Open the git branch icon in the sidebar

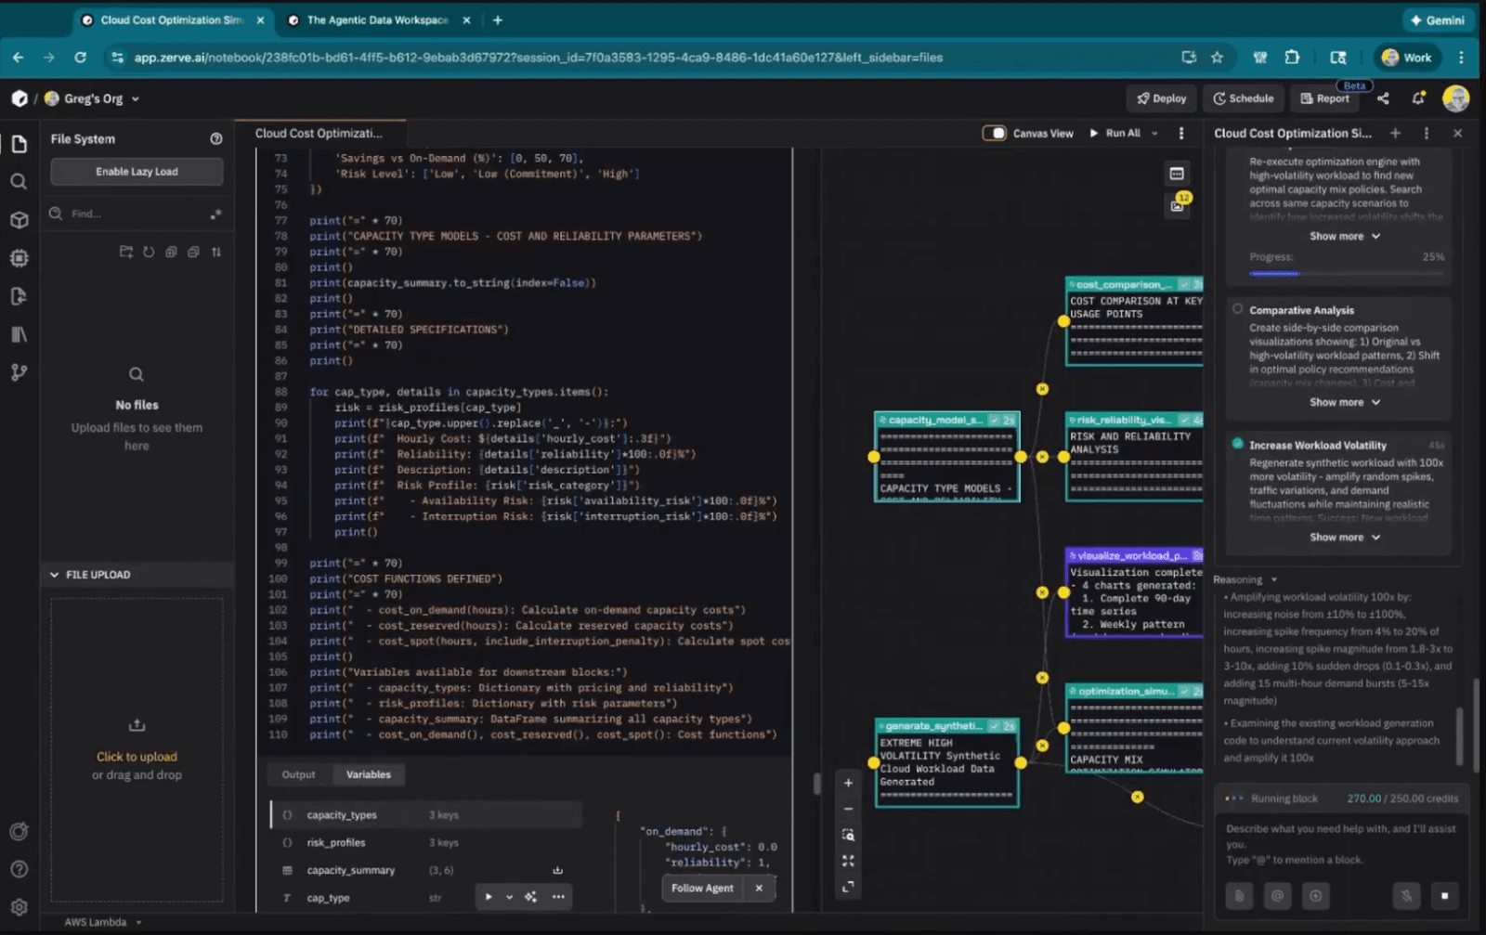click(19, 372)
